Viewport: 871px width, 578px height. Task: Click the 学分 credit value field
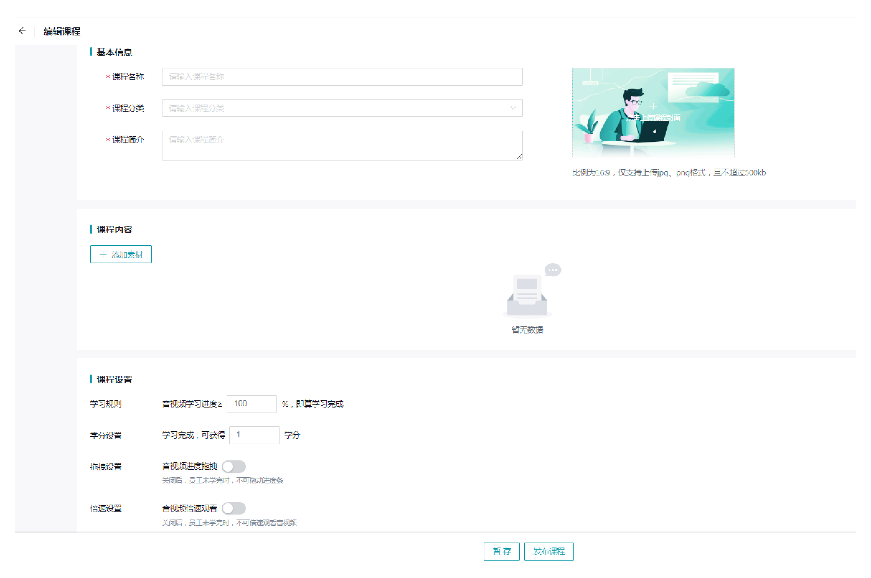pos(254,435)
